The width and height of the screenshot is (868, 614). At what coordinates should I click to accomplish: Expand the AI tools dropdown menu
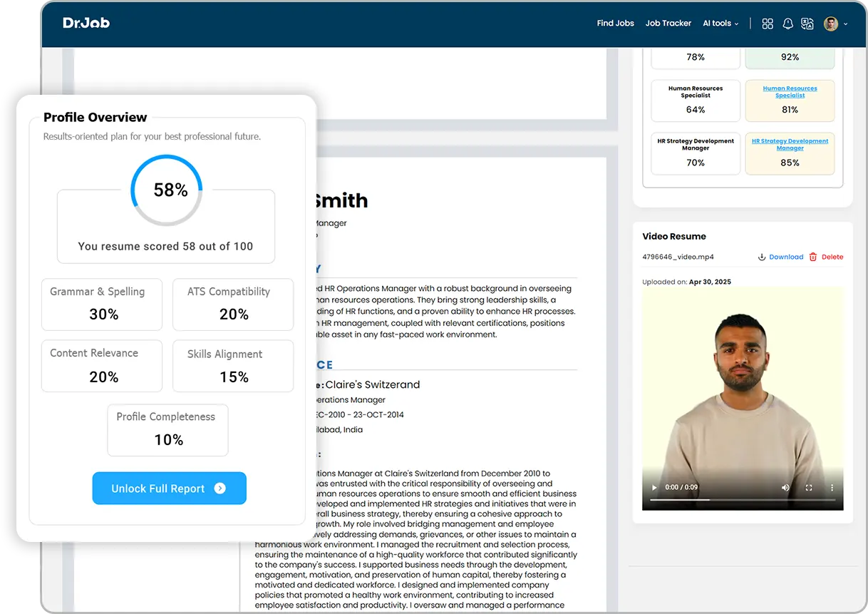(x=720, y=24)
